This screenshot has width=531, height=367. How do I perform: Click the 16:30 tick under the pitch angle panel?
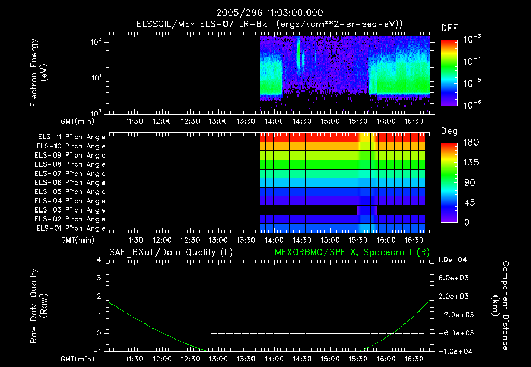(x=414, y=240)
